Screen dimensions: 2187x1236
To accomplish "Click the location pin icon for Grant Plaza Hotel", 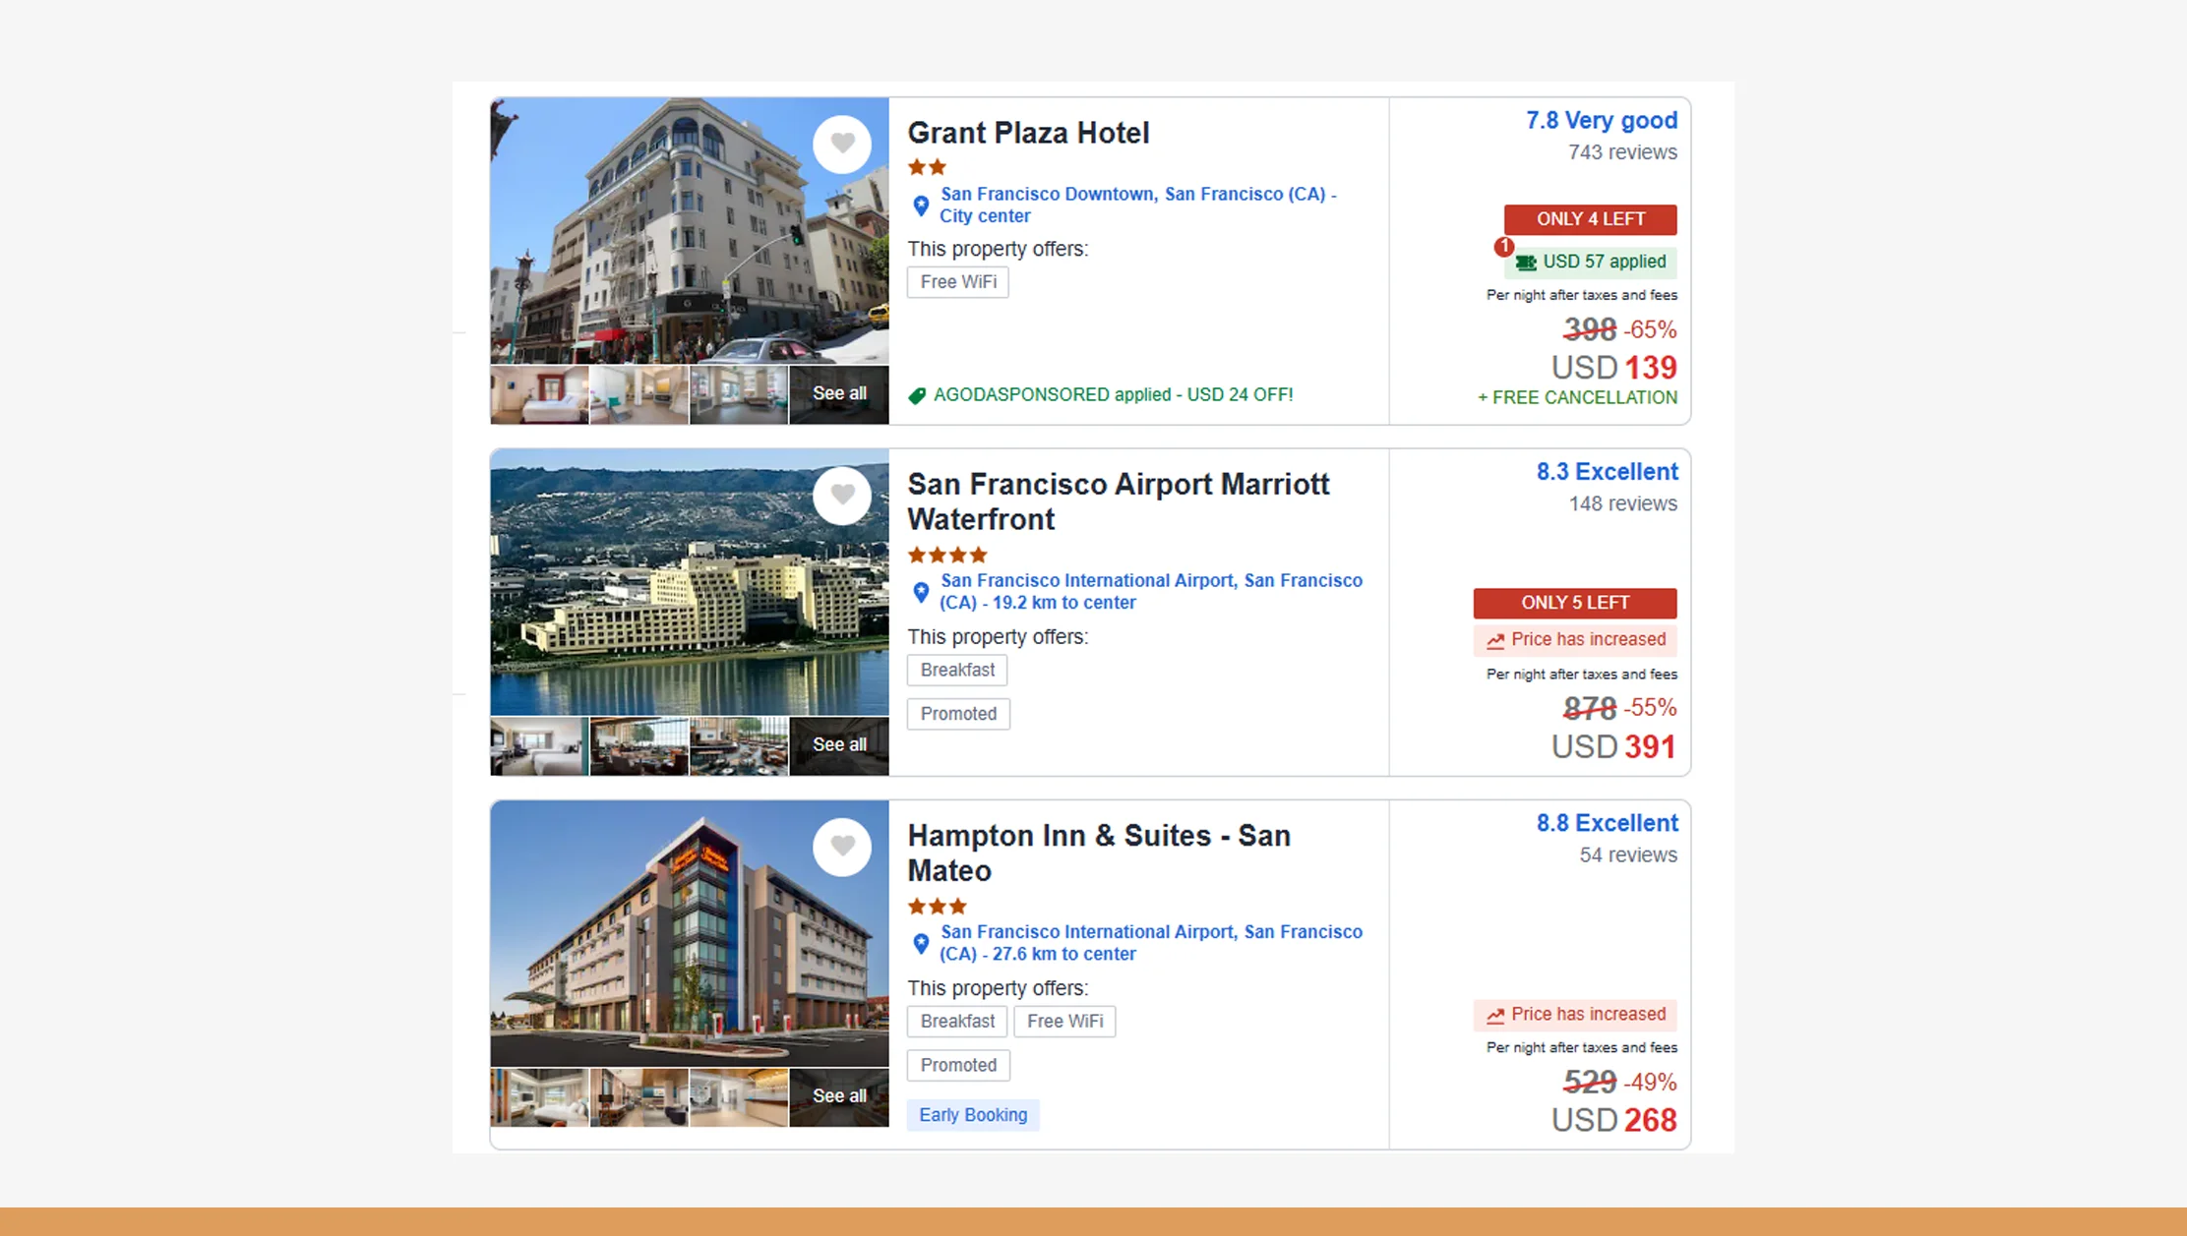I will click(x=922, y=206).
